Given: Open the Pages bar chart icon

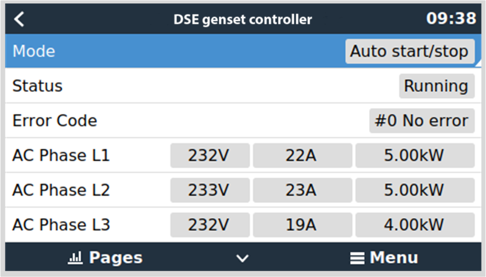Looking at the screenshot, I should 74,258.
